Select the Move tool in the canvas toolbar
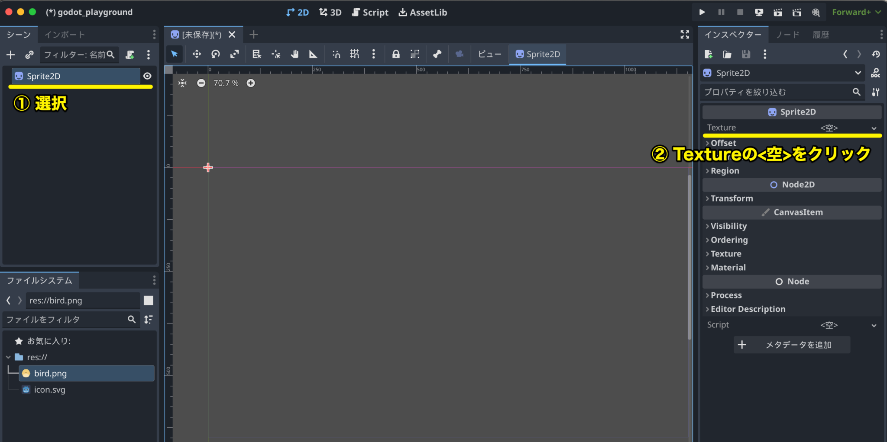The width and height of the screenshot is (887, 442). pos(197,54)
